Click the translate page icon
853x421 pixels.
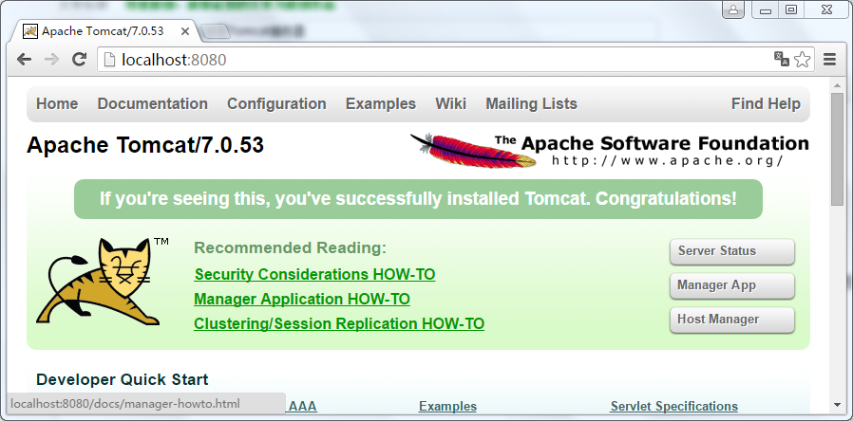tap(782, 59)
